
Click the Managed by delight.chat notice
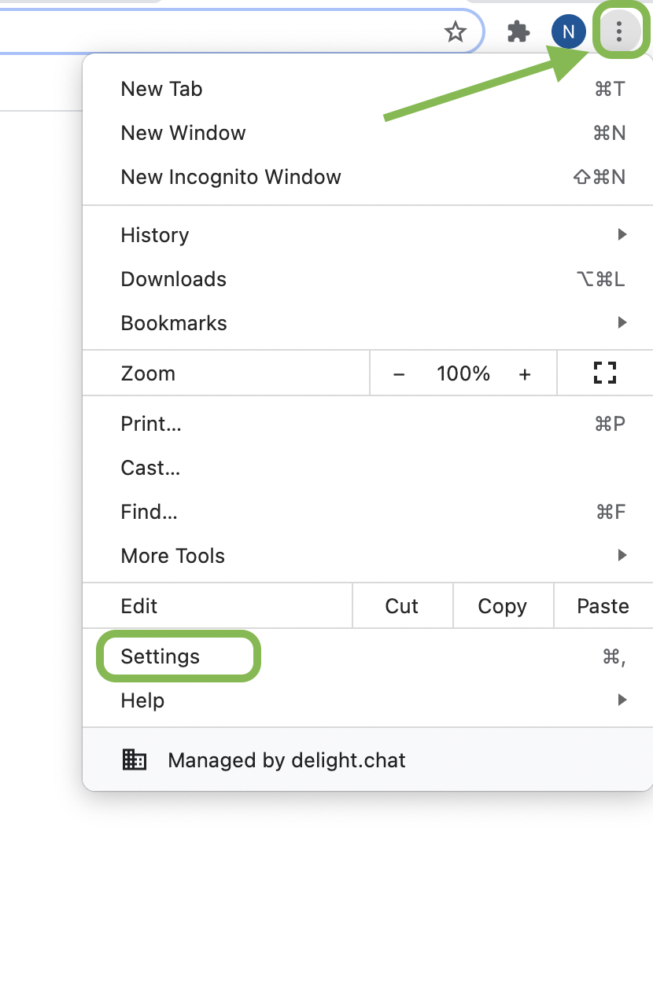[286, 760]
